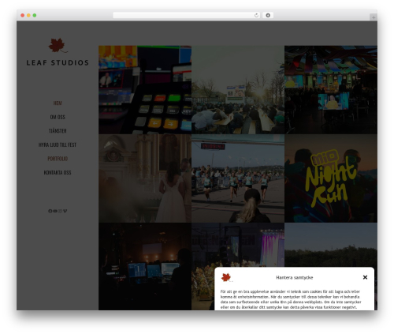394x334 pixels.
Task: Go to KONTAKTA OSS page
Action: 58,172
